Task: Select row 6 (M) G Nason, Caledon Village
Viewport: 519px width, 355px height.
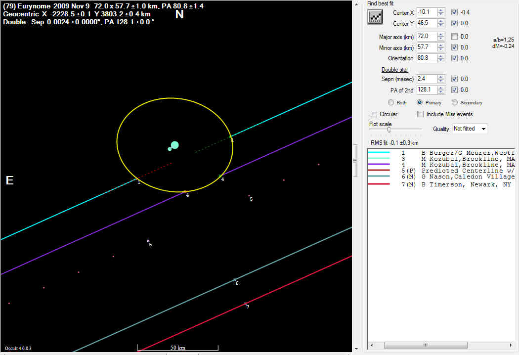Action: [x=441, y=177]
